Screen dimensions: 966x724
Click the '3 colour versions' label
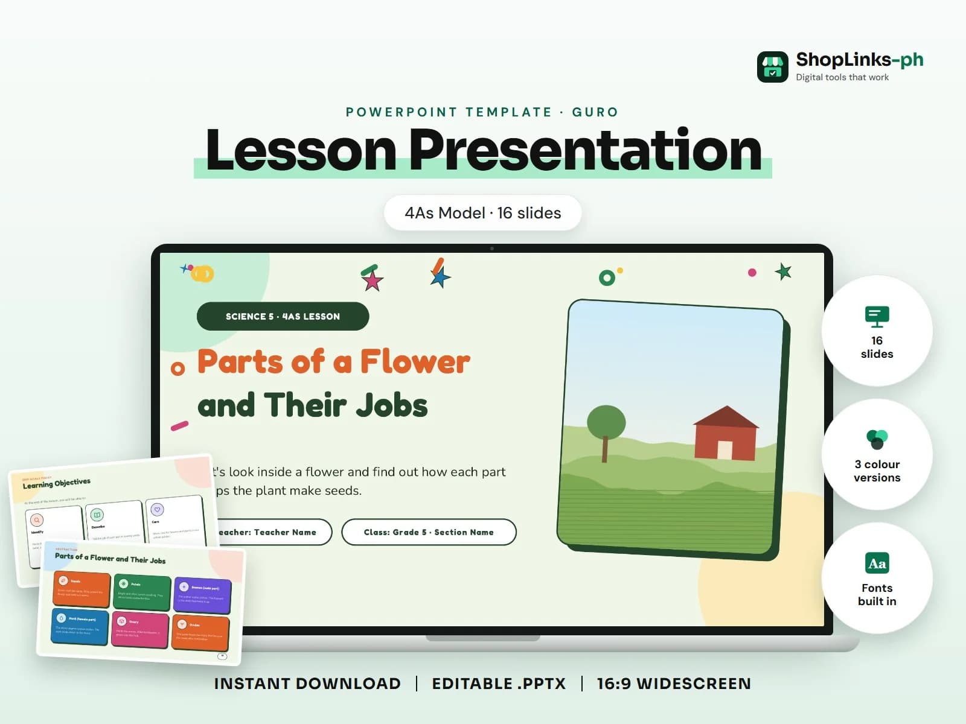(x=877, y=471)
